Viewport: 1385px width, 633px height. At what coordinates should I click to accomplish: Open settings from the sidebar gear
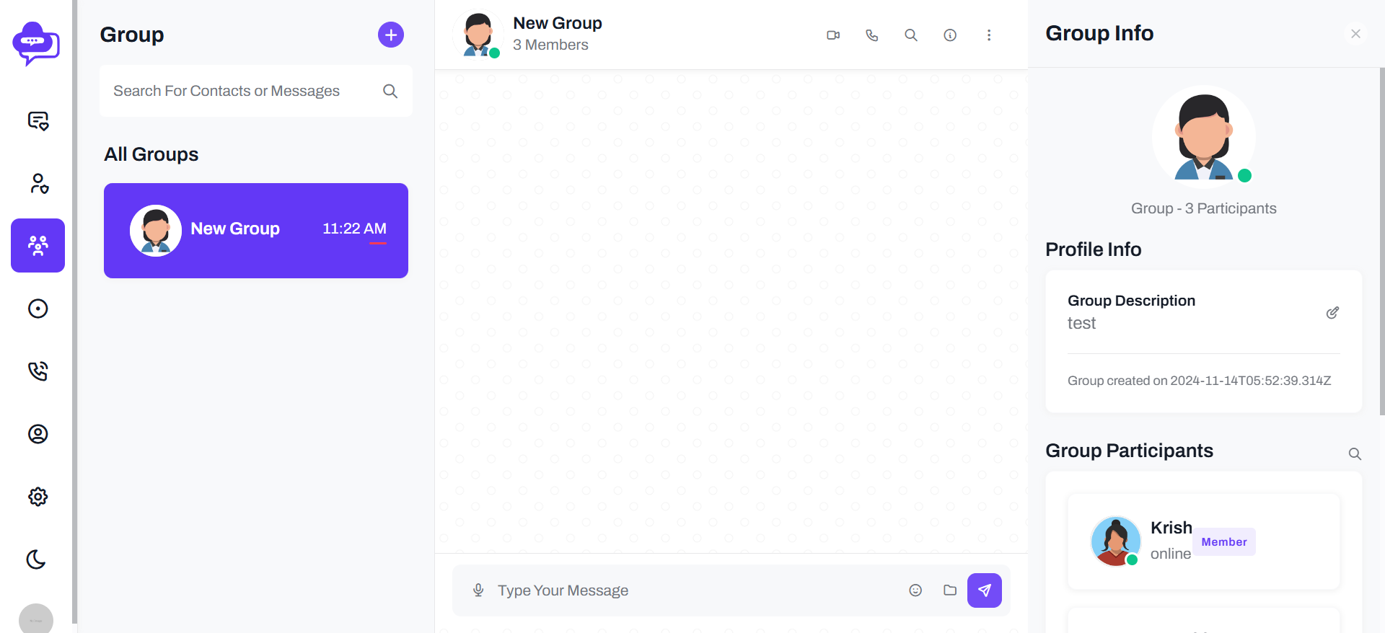coord(38,497)
